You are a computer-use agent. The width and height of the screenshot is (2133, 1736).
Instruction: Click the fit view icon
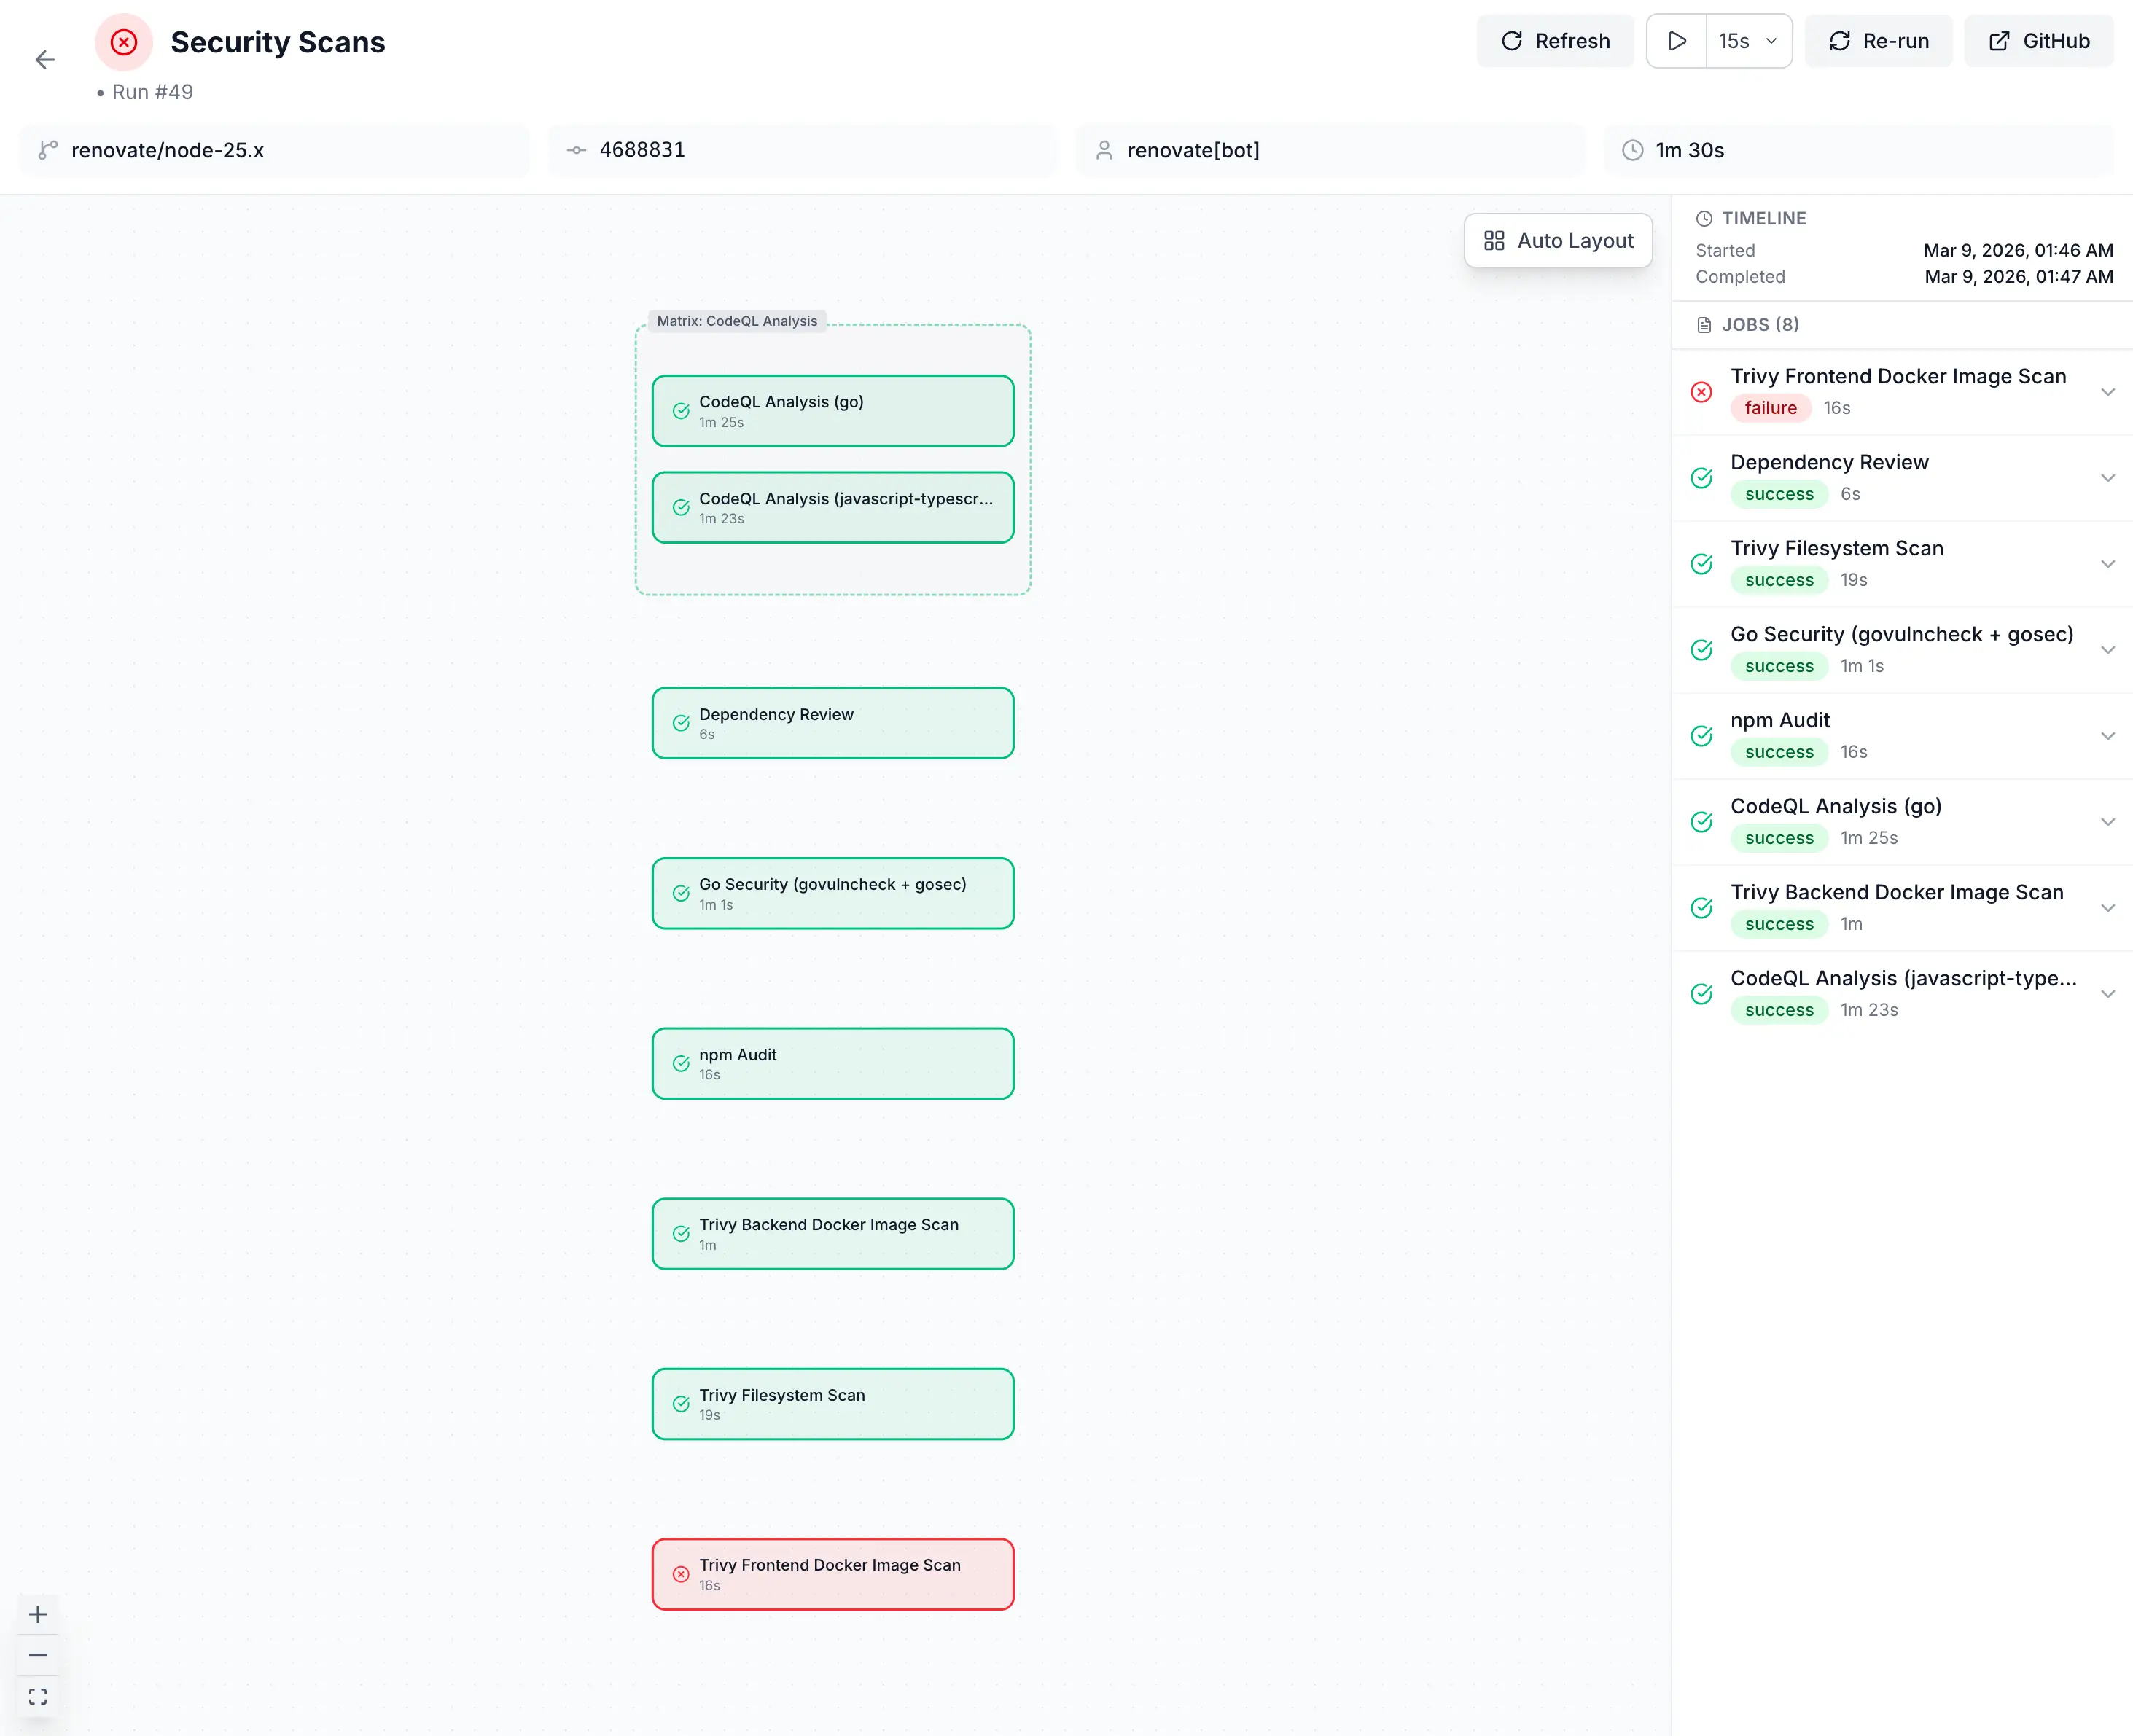(38, 1697)
